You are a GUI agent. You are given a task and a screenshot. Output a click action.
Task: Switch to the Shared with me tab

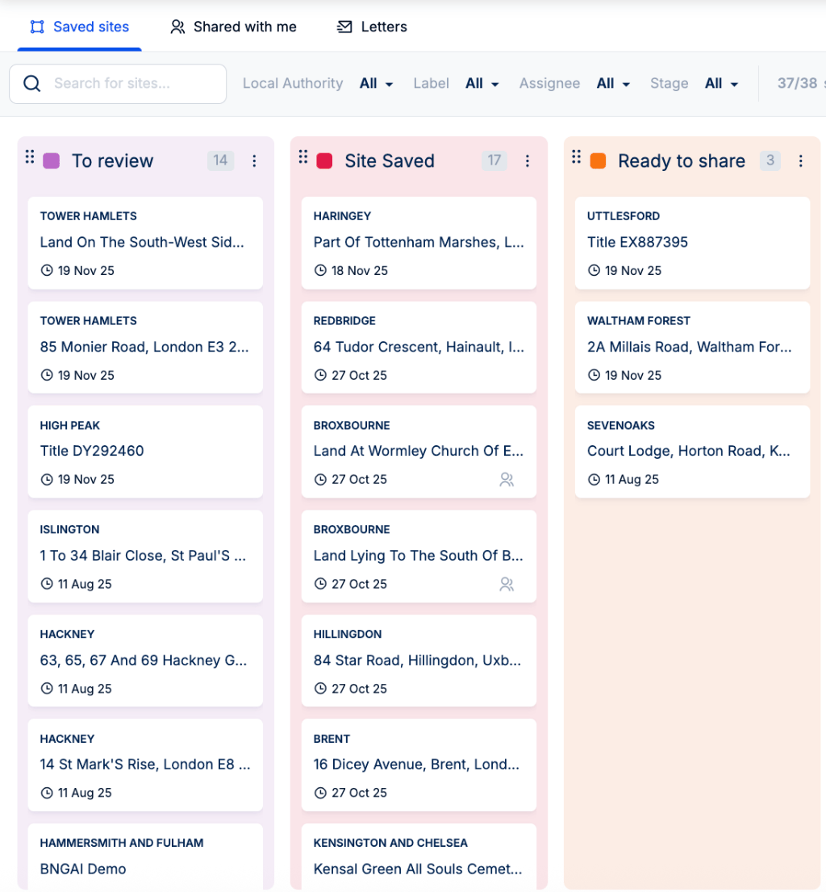point(233,27)
